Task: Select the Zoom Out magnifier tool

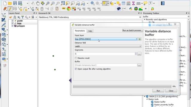Action: [53, 3]
